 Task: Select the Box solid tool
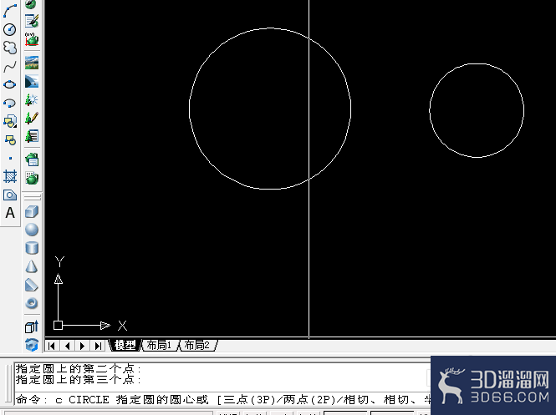[32, 212]
